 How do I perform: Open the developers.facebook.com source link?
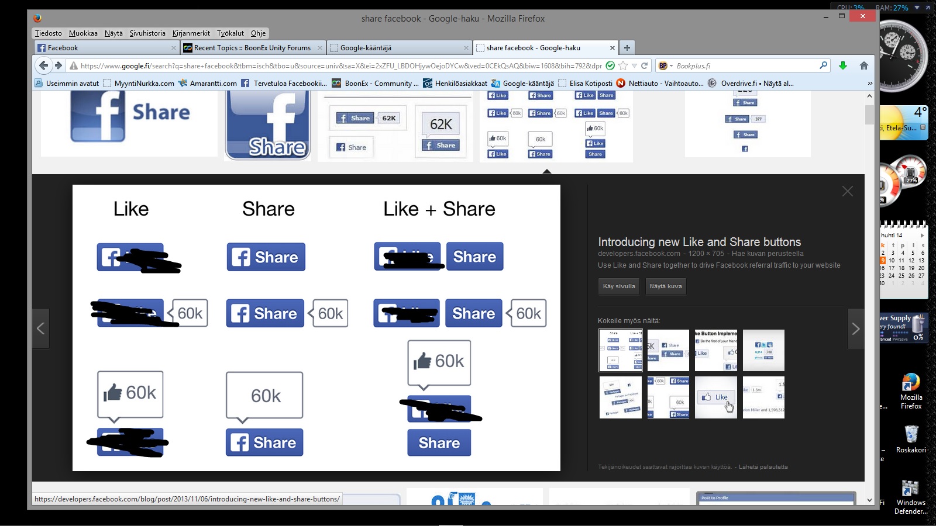point(639,254)
